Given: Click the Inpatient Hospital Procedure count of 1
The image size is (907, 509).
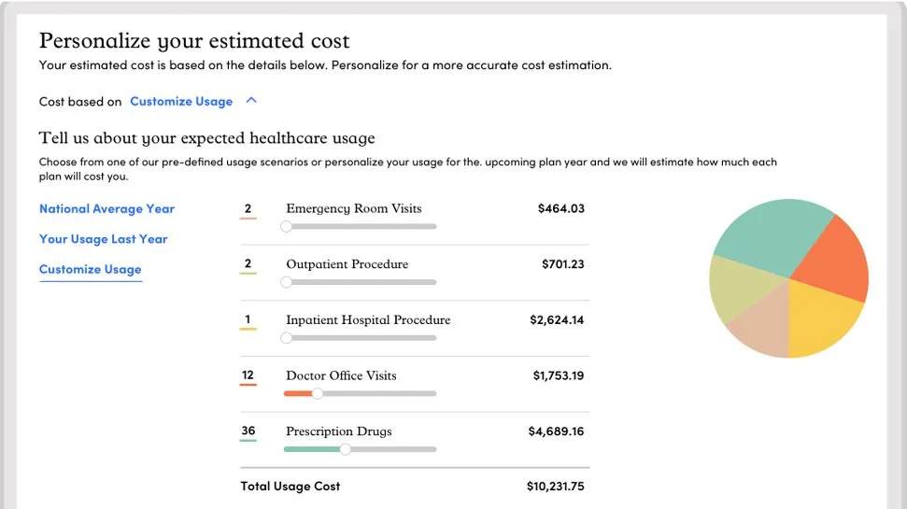Looking at the screenshot, I should [248, 320].
